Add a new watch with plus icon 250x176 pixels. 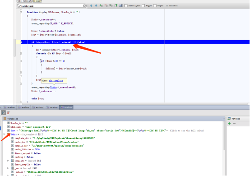tap(229, 124)
